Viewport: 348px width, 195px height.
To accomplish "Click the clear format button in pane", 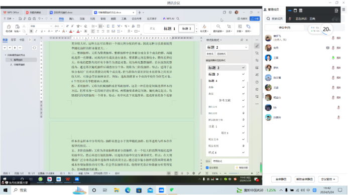I will click(221, 54).
